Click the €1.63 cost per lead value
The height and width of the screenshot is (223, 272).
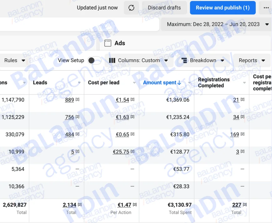(x=122, y=117)
